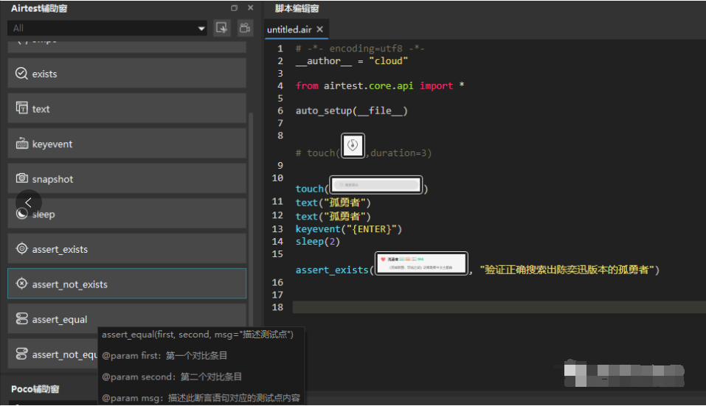The image size is (706, 406).
Task: Click the crossed target icon beside assert_not_exists
Action: 21,283
